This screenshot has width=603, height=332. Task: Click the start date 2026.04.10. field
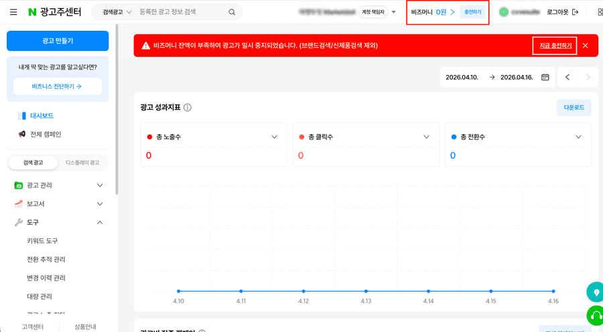[462, 77]
